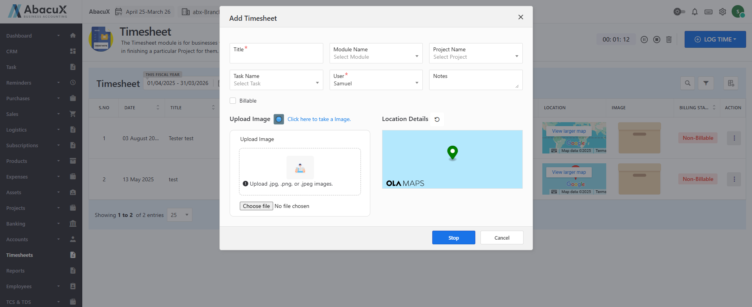Enable the Billable checkbox
752x307 pixels.
tap(233, 101)
